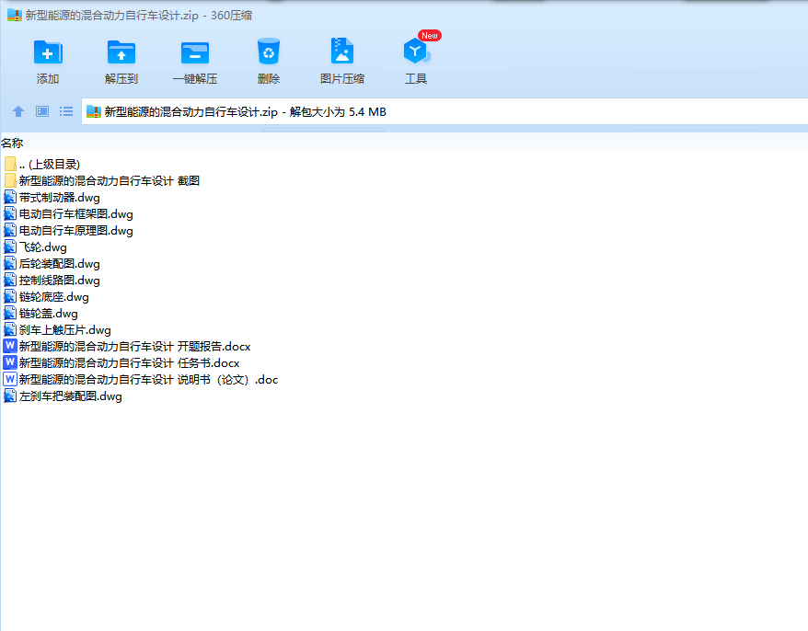Image resolution: width=808 pixels, height=631 pixels.
Task: Click the dwg icon beside 左刹车把装配图.dwg
Action: pos(10,396)
